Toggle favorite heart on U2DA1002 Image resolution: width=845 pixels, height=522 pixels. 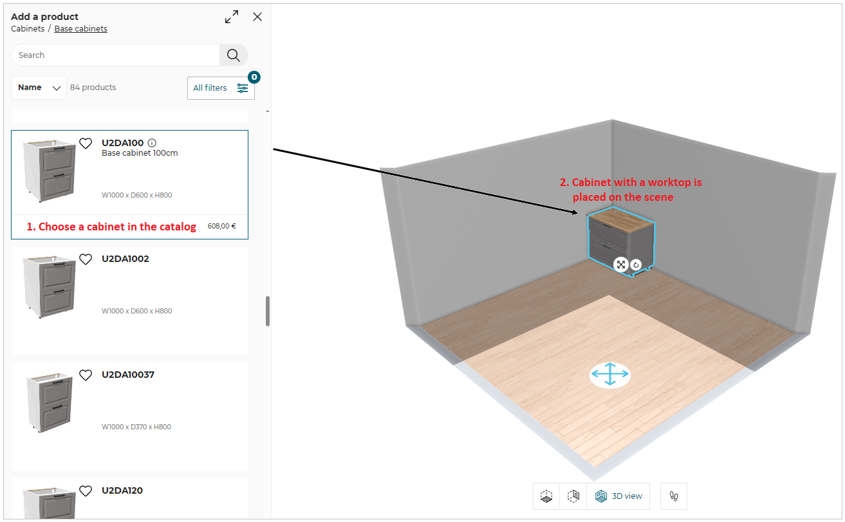coord(86,259)
